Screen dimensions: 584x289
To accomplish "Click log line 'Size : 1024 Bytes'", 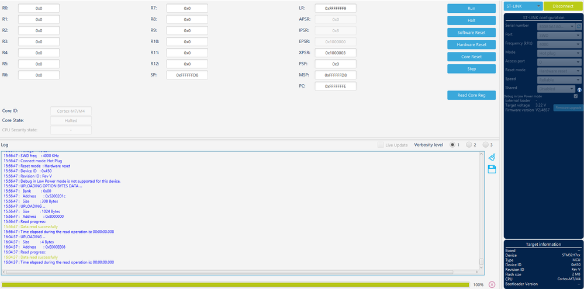I will coord(32,211).
